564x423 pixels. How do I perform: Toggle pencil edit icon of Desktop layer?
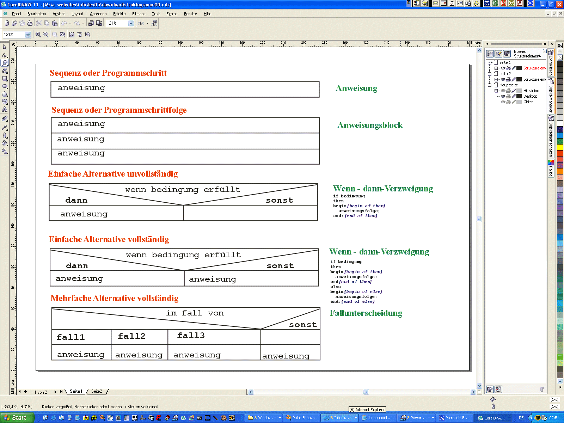tap(514, 96)
